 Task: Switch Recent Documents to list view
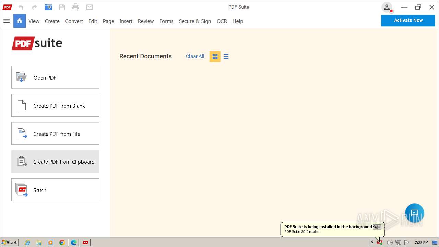point(226,57)
